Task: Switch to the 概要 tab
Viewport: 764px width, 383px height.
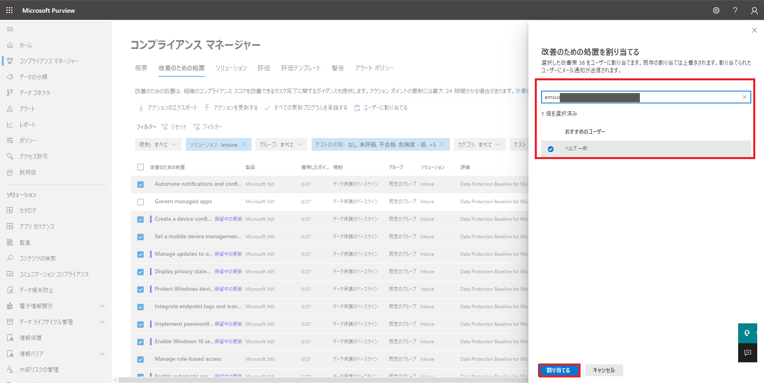Action: [x=141, y=68]
